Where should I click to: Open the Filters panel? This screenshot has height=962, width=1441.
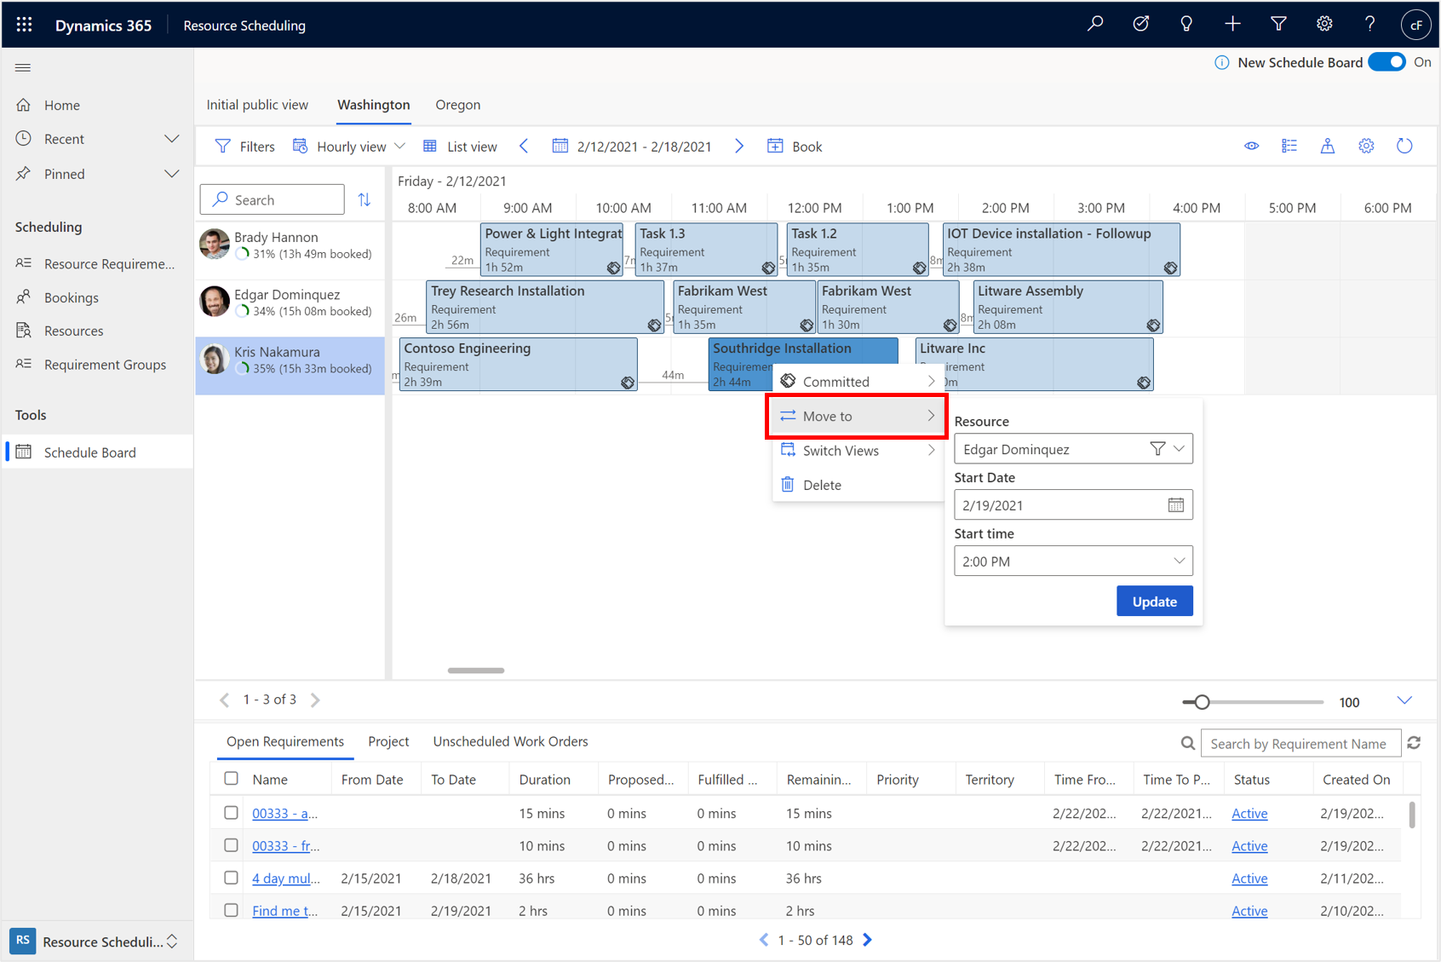[244, 146]
